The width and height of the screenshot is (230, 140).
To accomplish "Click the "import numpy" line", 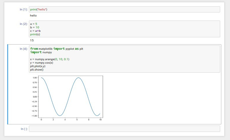I will pyautogui.click(x=41, y=52).
